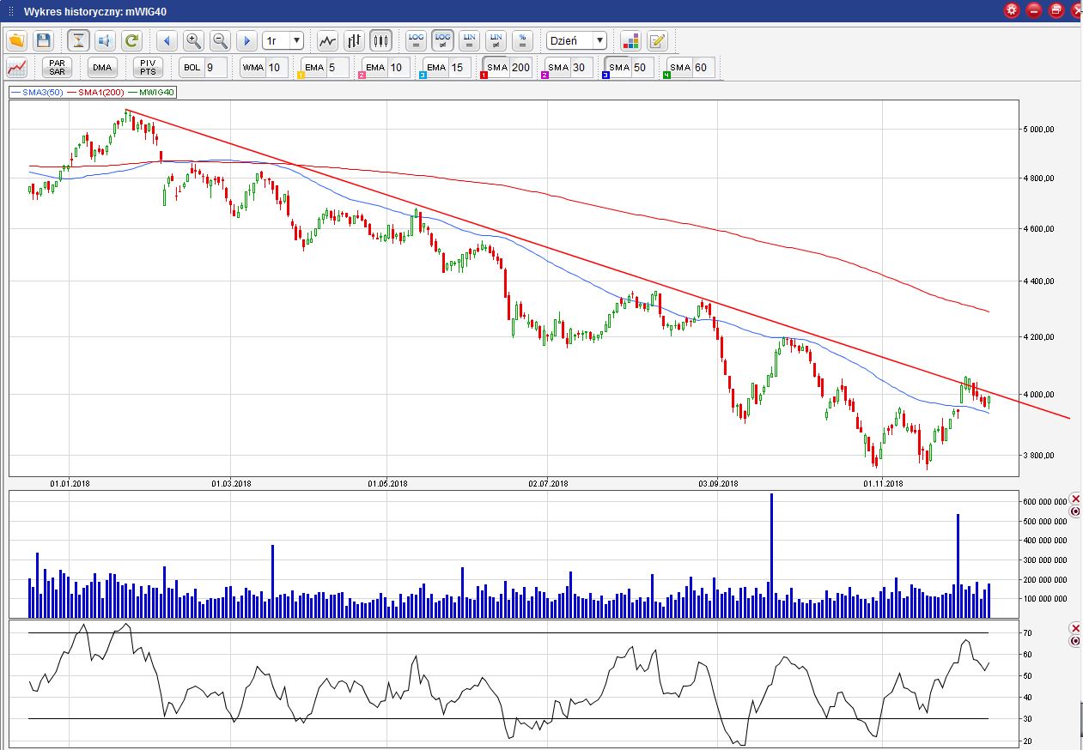Zoom out with the magnifier minus icon

pos(220,40)
